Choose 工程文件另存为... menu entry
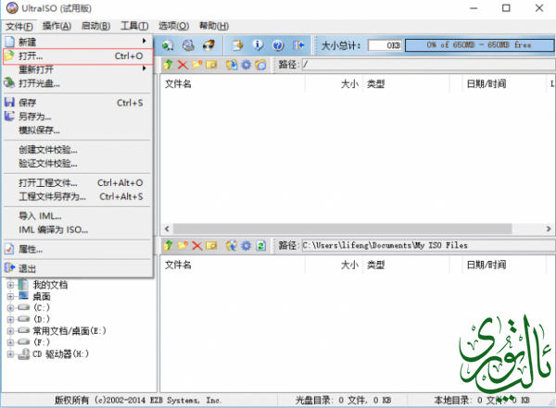 78,196
